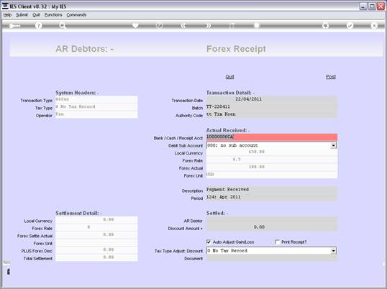Click the checkmark submit toolbar icon
This screenshot has height=289, width=387.
(x=350, y=25)
